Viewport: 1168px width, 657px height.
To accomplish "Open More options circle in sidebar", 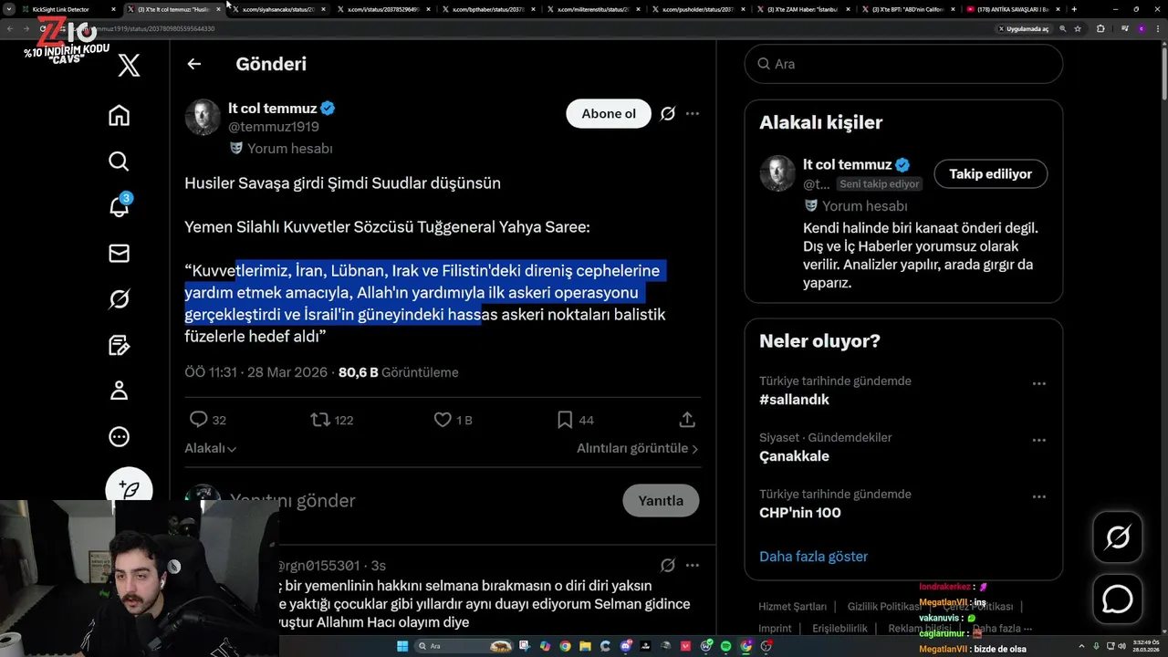I will [x=119, y=436].
